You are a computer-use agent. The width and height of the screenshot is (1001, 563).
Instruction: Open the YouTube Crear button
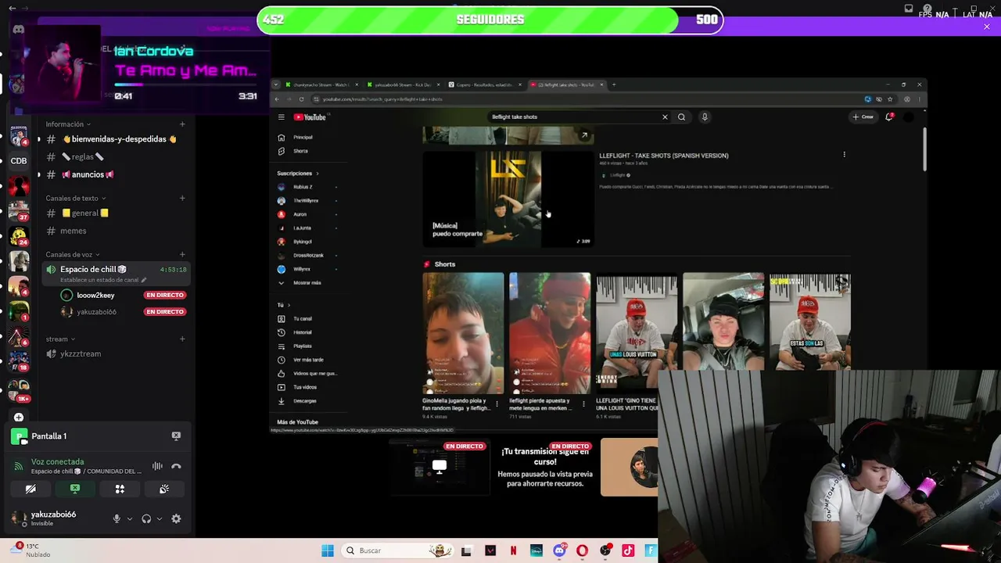point(863,117)
